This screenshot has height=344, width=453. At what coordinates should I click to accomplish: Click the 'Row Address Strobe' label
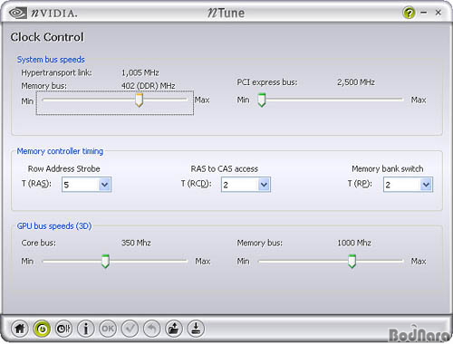click(63, 168)
